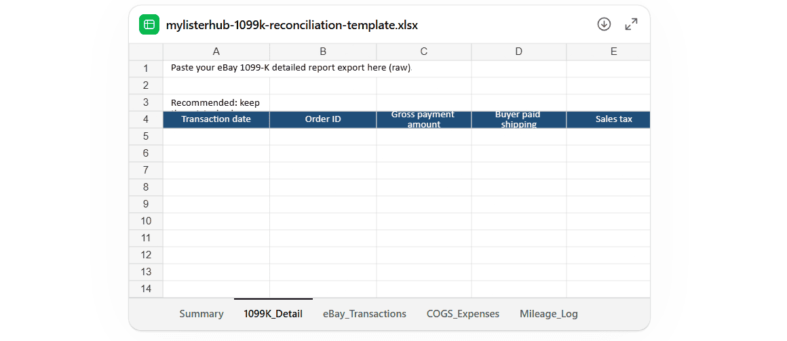Select row 10 header
The height and width of the screenshot is (341, 787).
[146, 221]
